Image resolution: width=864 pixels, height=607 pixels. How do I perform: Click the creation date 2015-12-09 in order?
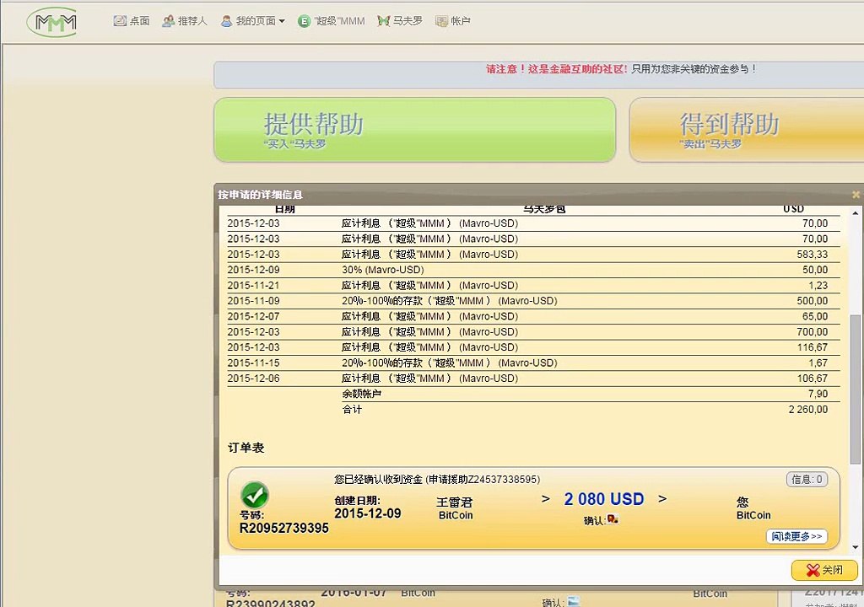pos(368,513)
